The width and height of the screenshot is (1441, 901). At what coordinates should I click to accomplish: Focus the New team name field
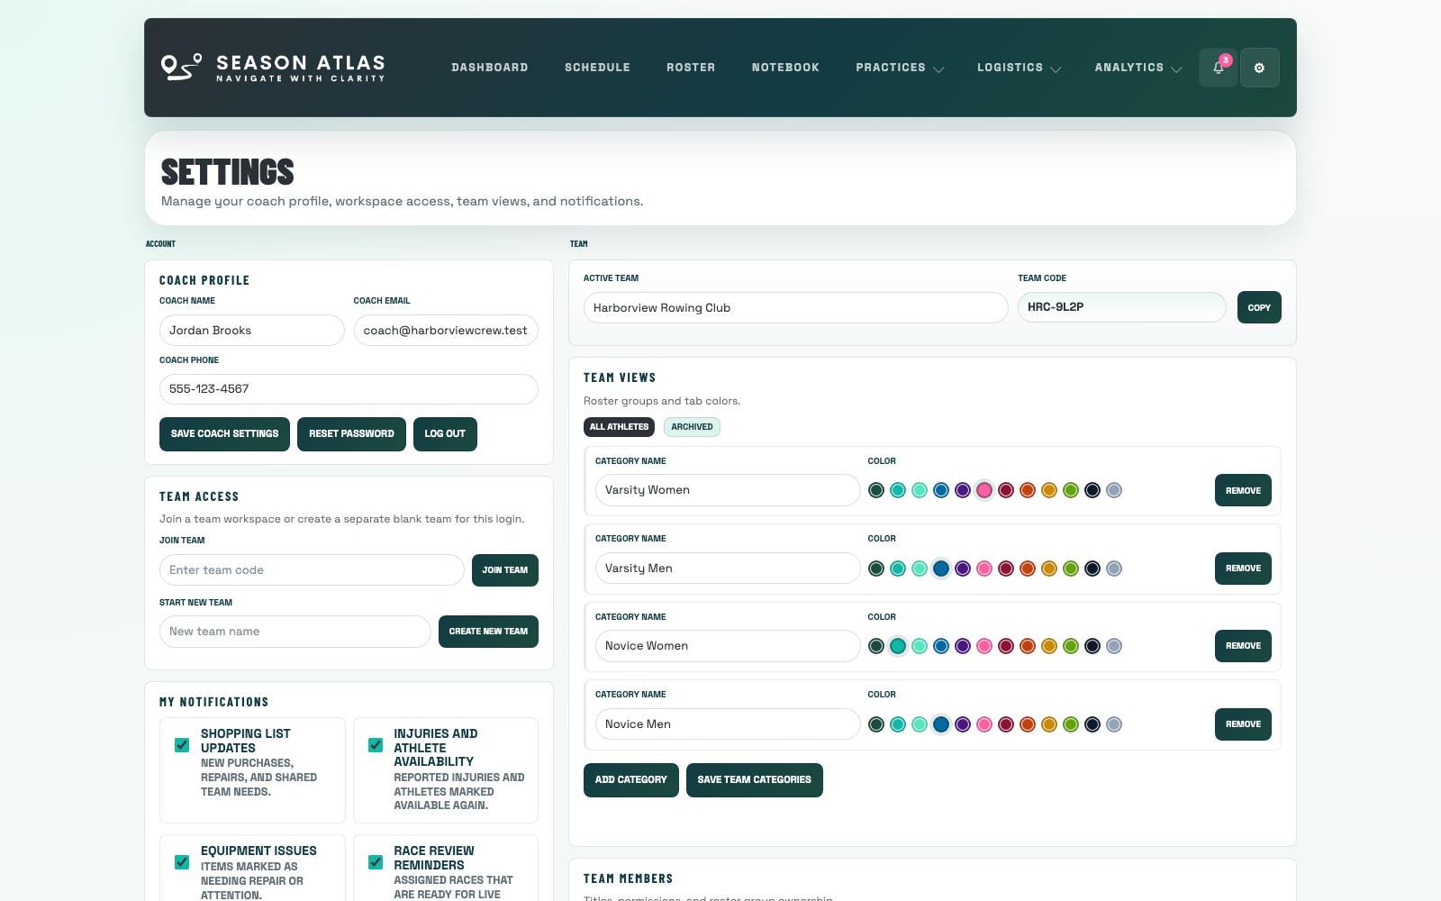pyautogui.click(x=295, y=632)
